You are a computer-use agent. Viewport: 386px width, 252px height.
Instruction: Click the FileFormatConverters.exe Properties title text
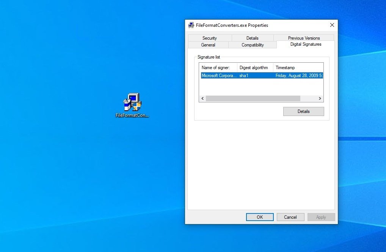232,25
